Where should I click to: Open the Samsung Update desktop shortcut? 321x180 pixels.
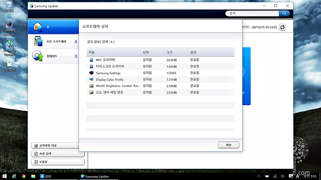tap(9, 49)
